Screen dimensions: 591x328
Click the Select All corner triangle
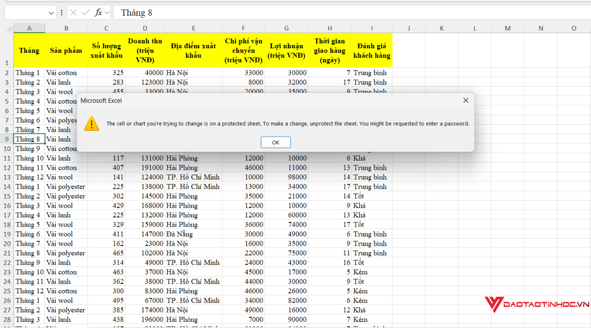pos(9,29)
